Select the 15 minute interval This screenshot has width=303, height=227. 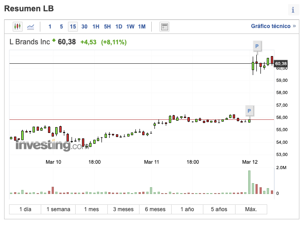tap(73, 27)
